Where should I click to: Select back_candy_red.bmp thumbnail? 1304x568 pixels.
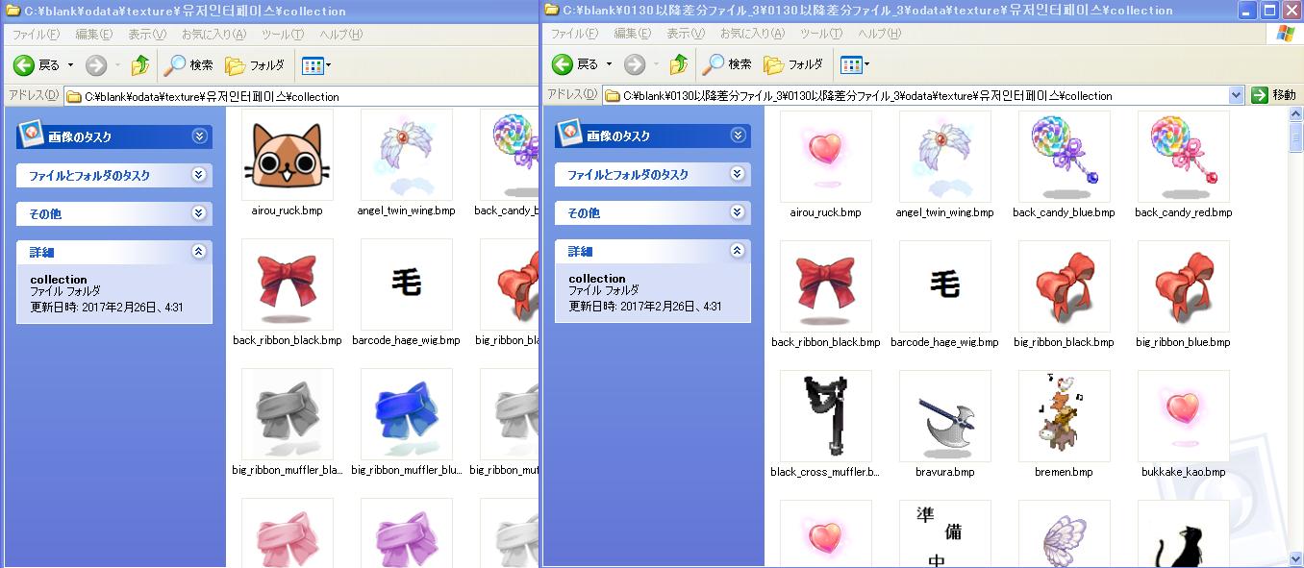pos(1184,157)
